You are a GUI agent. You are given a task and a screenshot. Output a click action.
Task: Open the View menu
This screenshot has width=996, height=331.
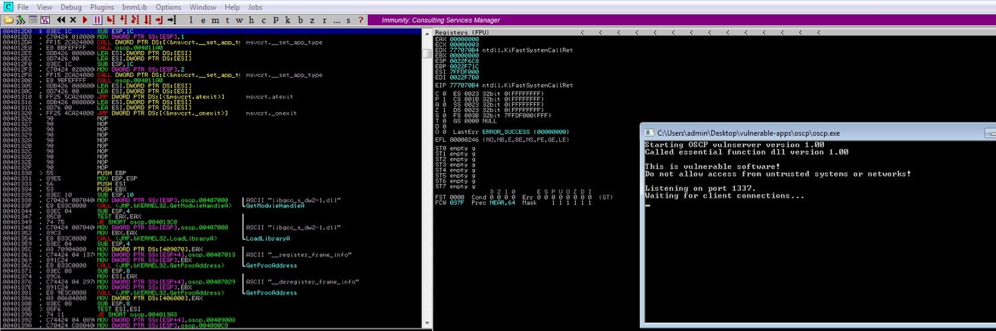(44, 7)
